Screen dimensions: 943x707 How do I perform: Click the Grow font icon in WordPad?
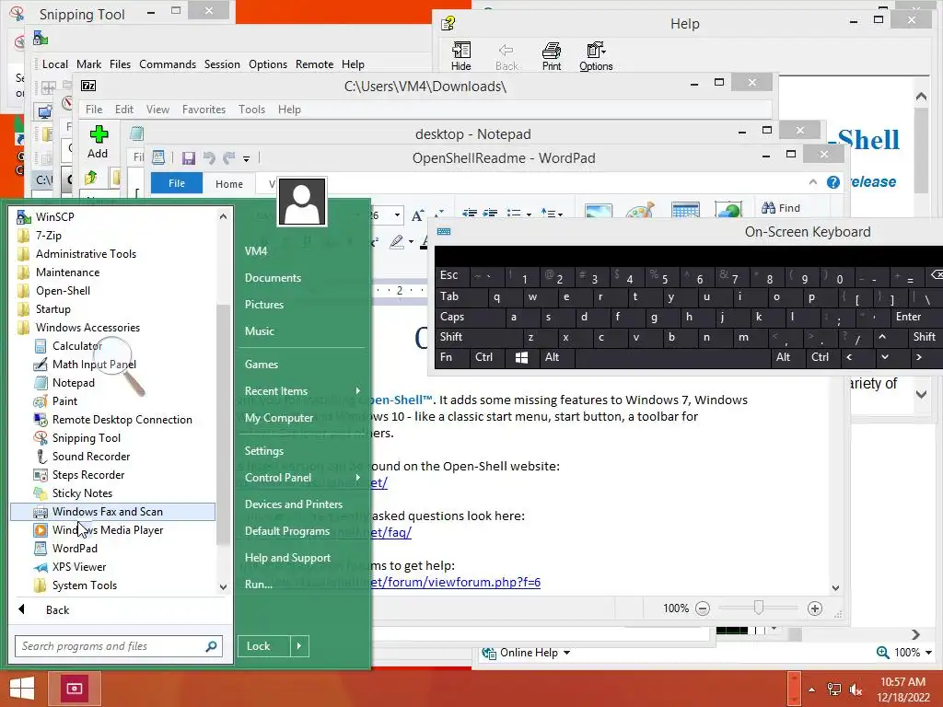tap(417, 215)
